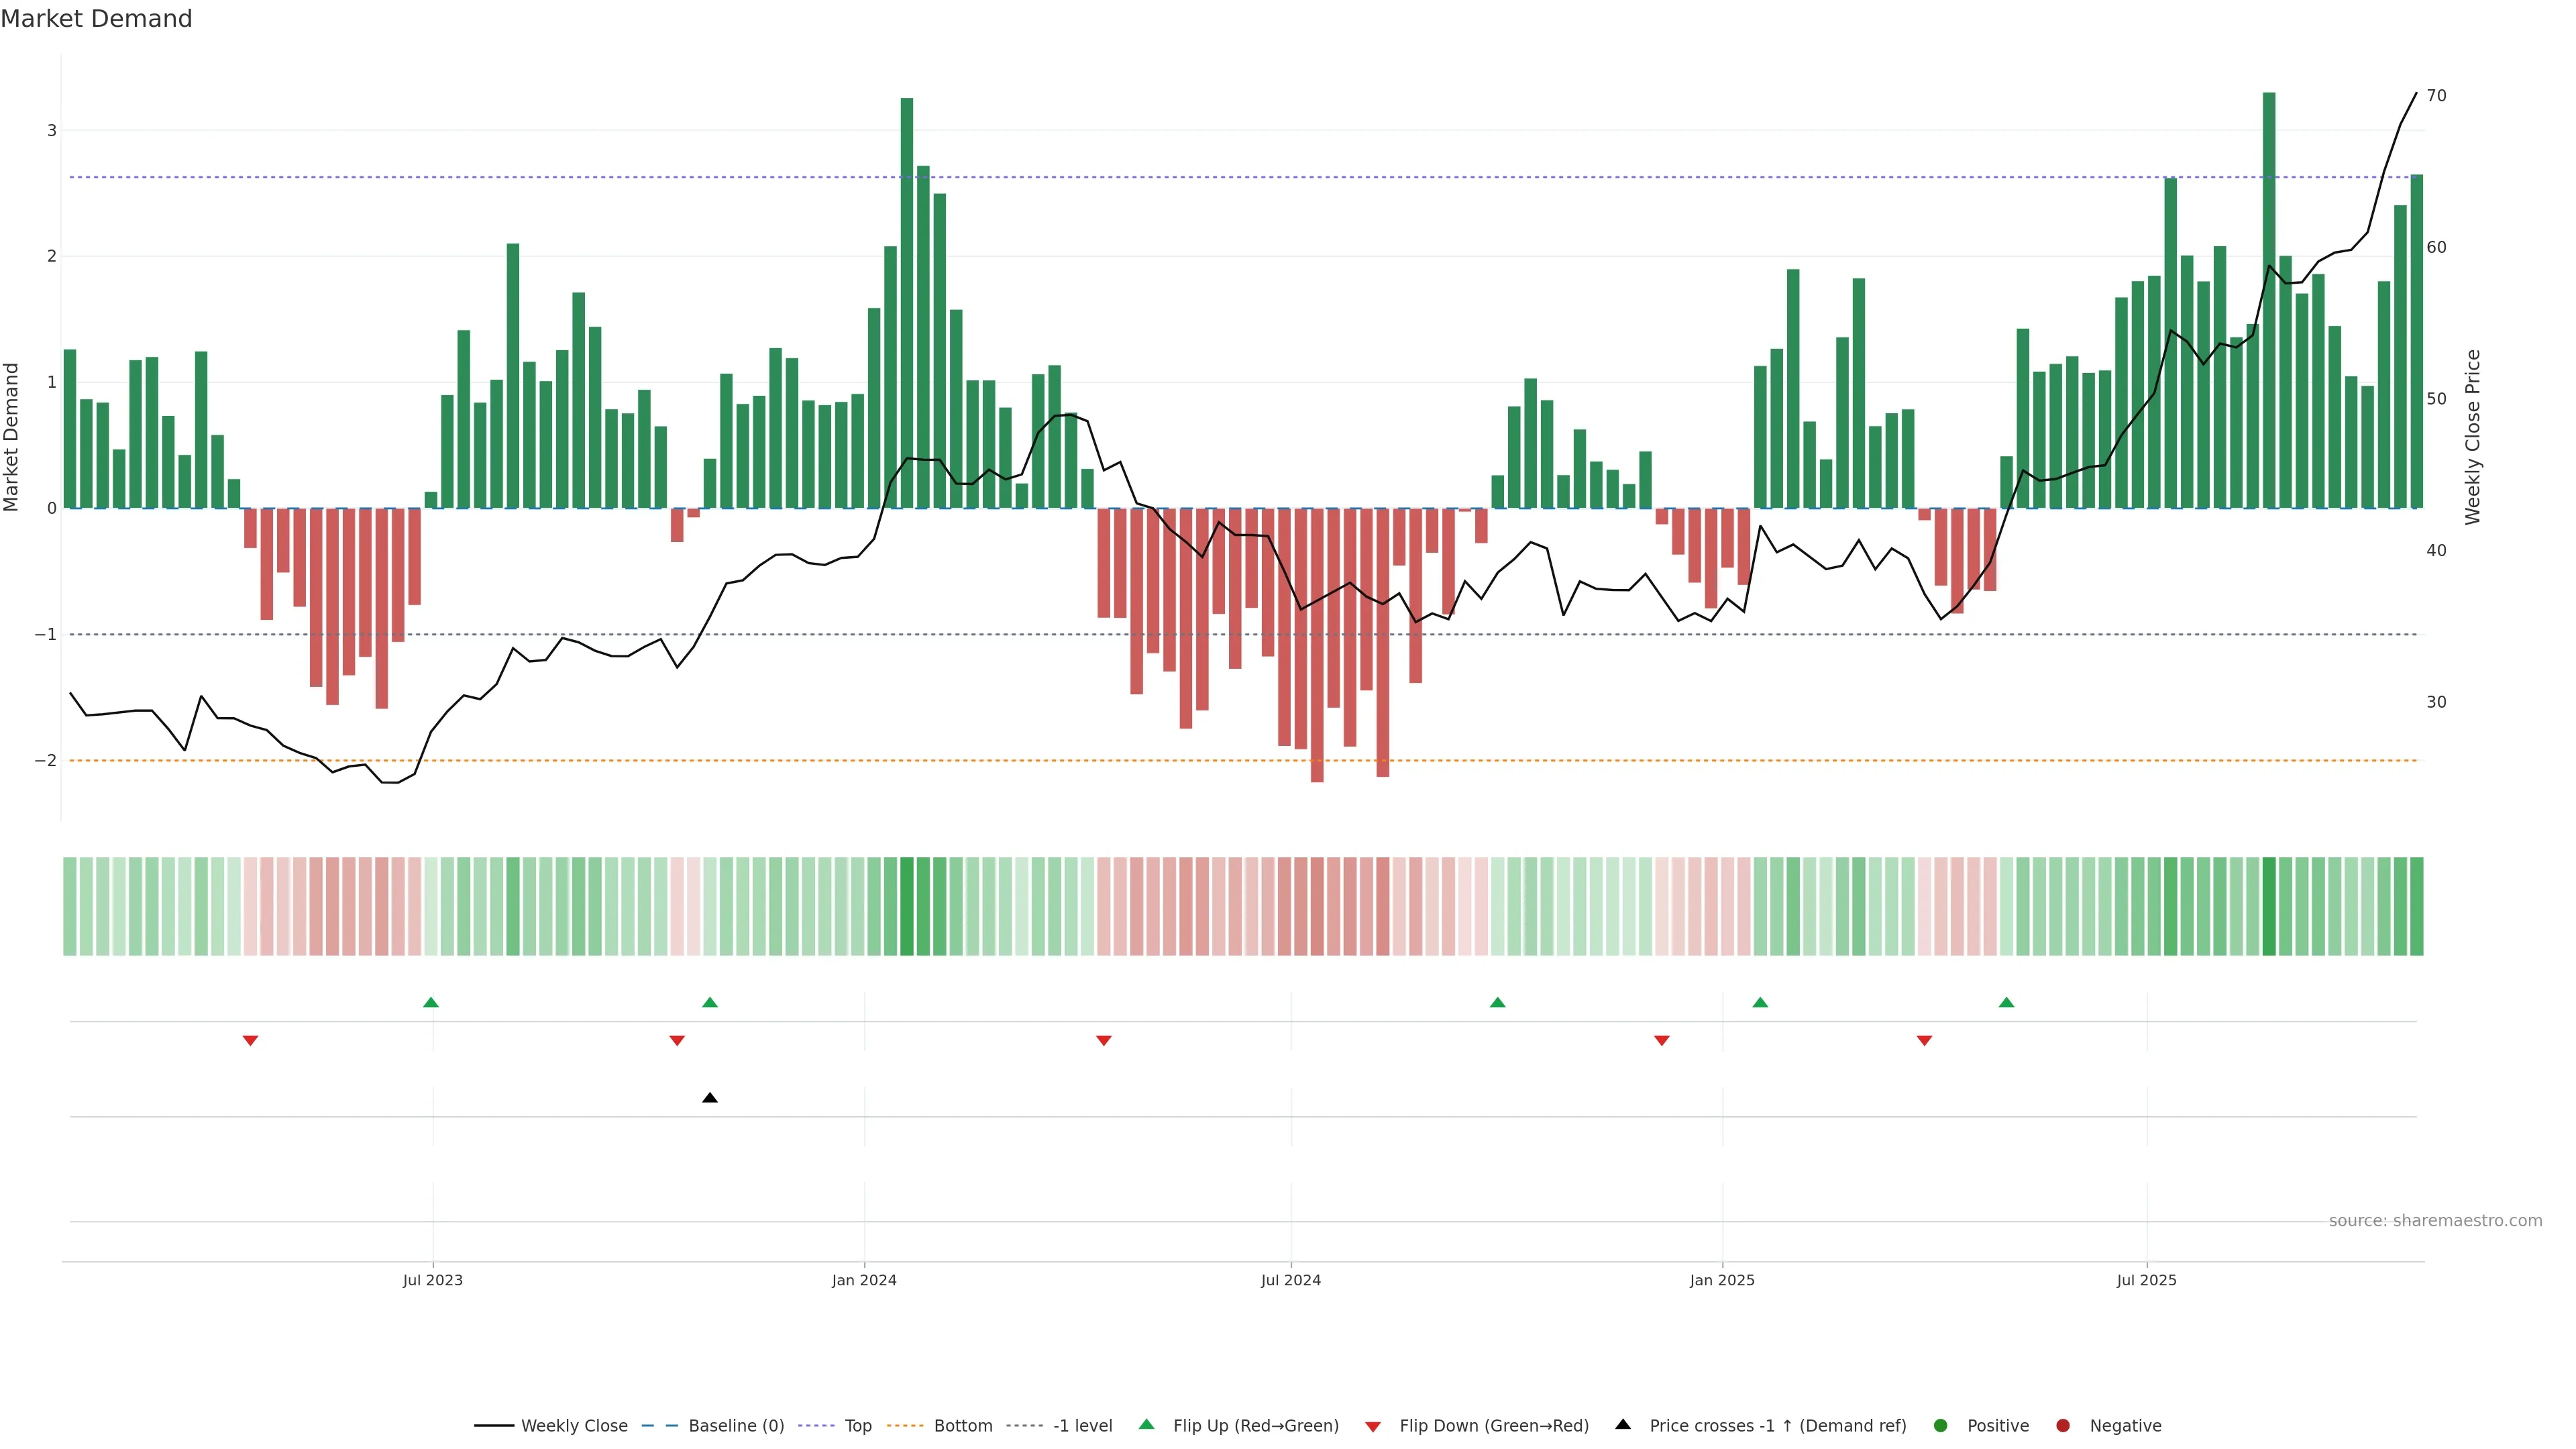Click the darkest green heatmap cell near Jan 2024

pos(907,906)
